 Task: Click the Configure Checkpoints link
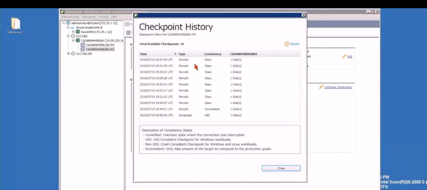point(338,87)
